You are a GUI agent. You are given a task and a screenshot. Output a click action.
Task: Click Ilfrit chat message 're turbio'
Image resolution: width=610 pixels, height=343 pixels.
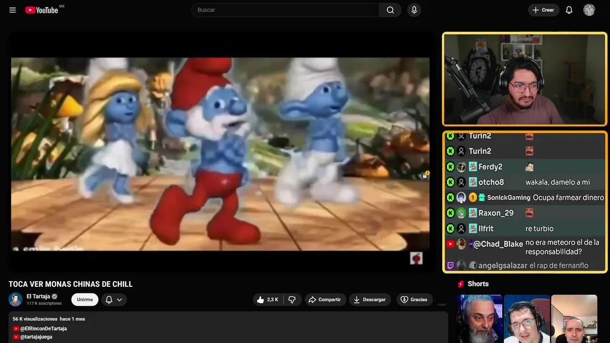(539, 229)
